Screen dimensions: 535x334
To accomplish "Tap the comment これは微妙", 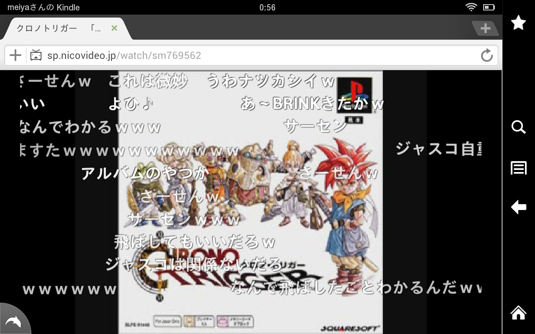I will [148, 81].
